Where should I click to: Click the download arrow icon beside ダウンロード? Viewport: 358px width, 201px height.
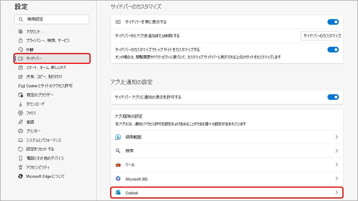coord(20,104)
